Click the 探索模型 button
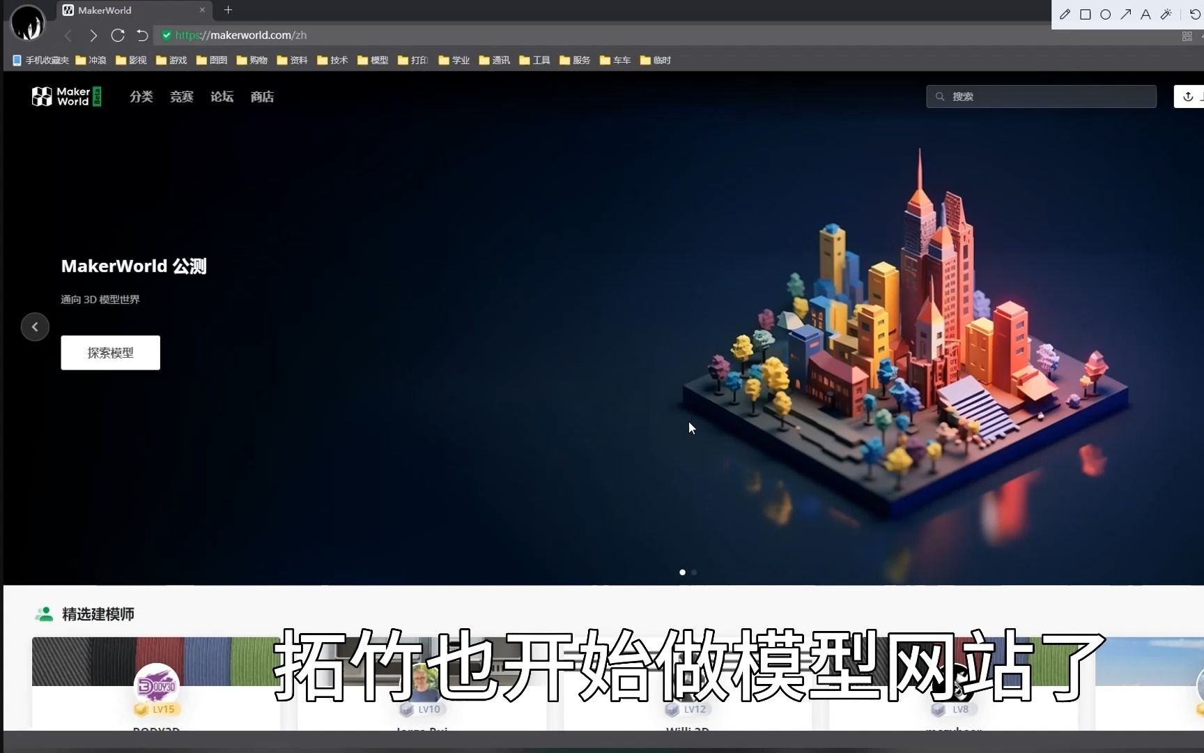The width and height of the screenshot is (1204, 753). (110, 353)
